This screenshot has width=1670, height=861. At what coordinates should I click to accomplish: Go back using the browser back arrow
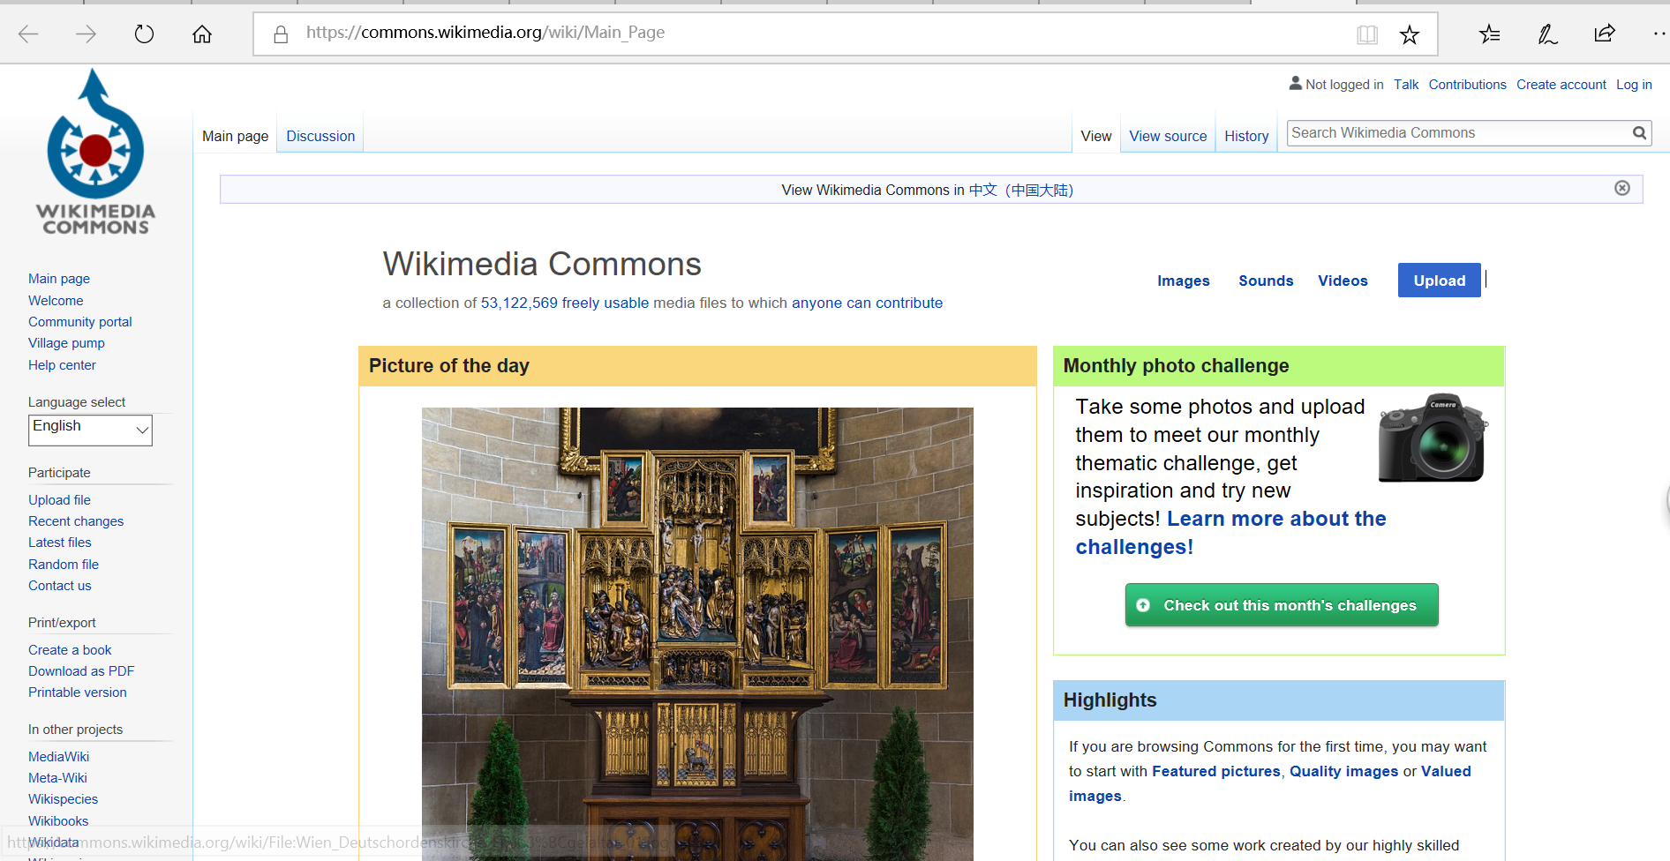[28, 34]
